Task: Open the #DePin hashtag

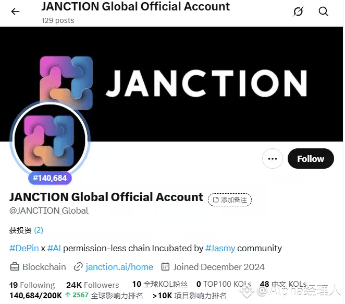Action: pos(24,249)
